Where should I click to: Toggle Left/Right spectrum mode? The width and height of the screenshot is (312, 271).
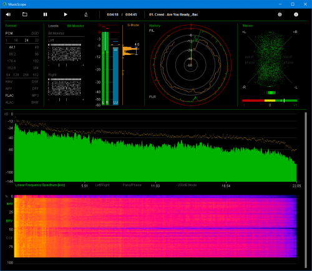[102, 185]
